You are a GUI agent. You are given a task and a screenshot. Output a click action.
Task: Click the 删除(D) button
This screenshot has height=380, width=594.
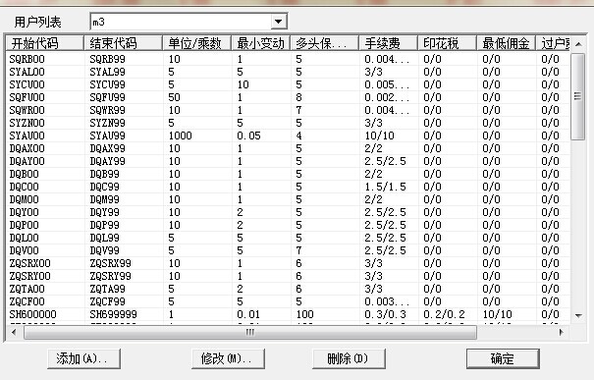click(x=349, y=358)
